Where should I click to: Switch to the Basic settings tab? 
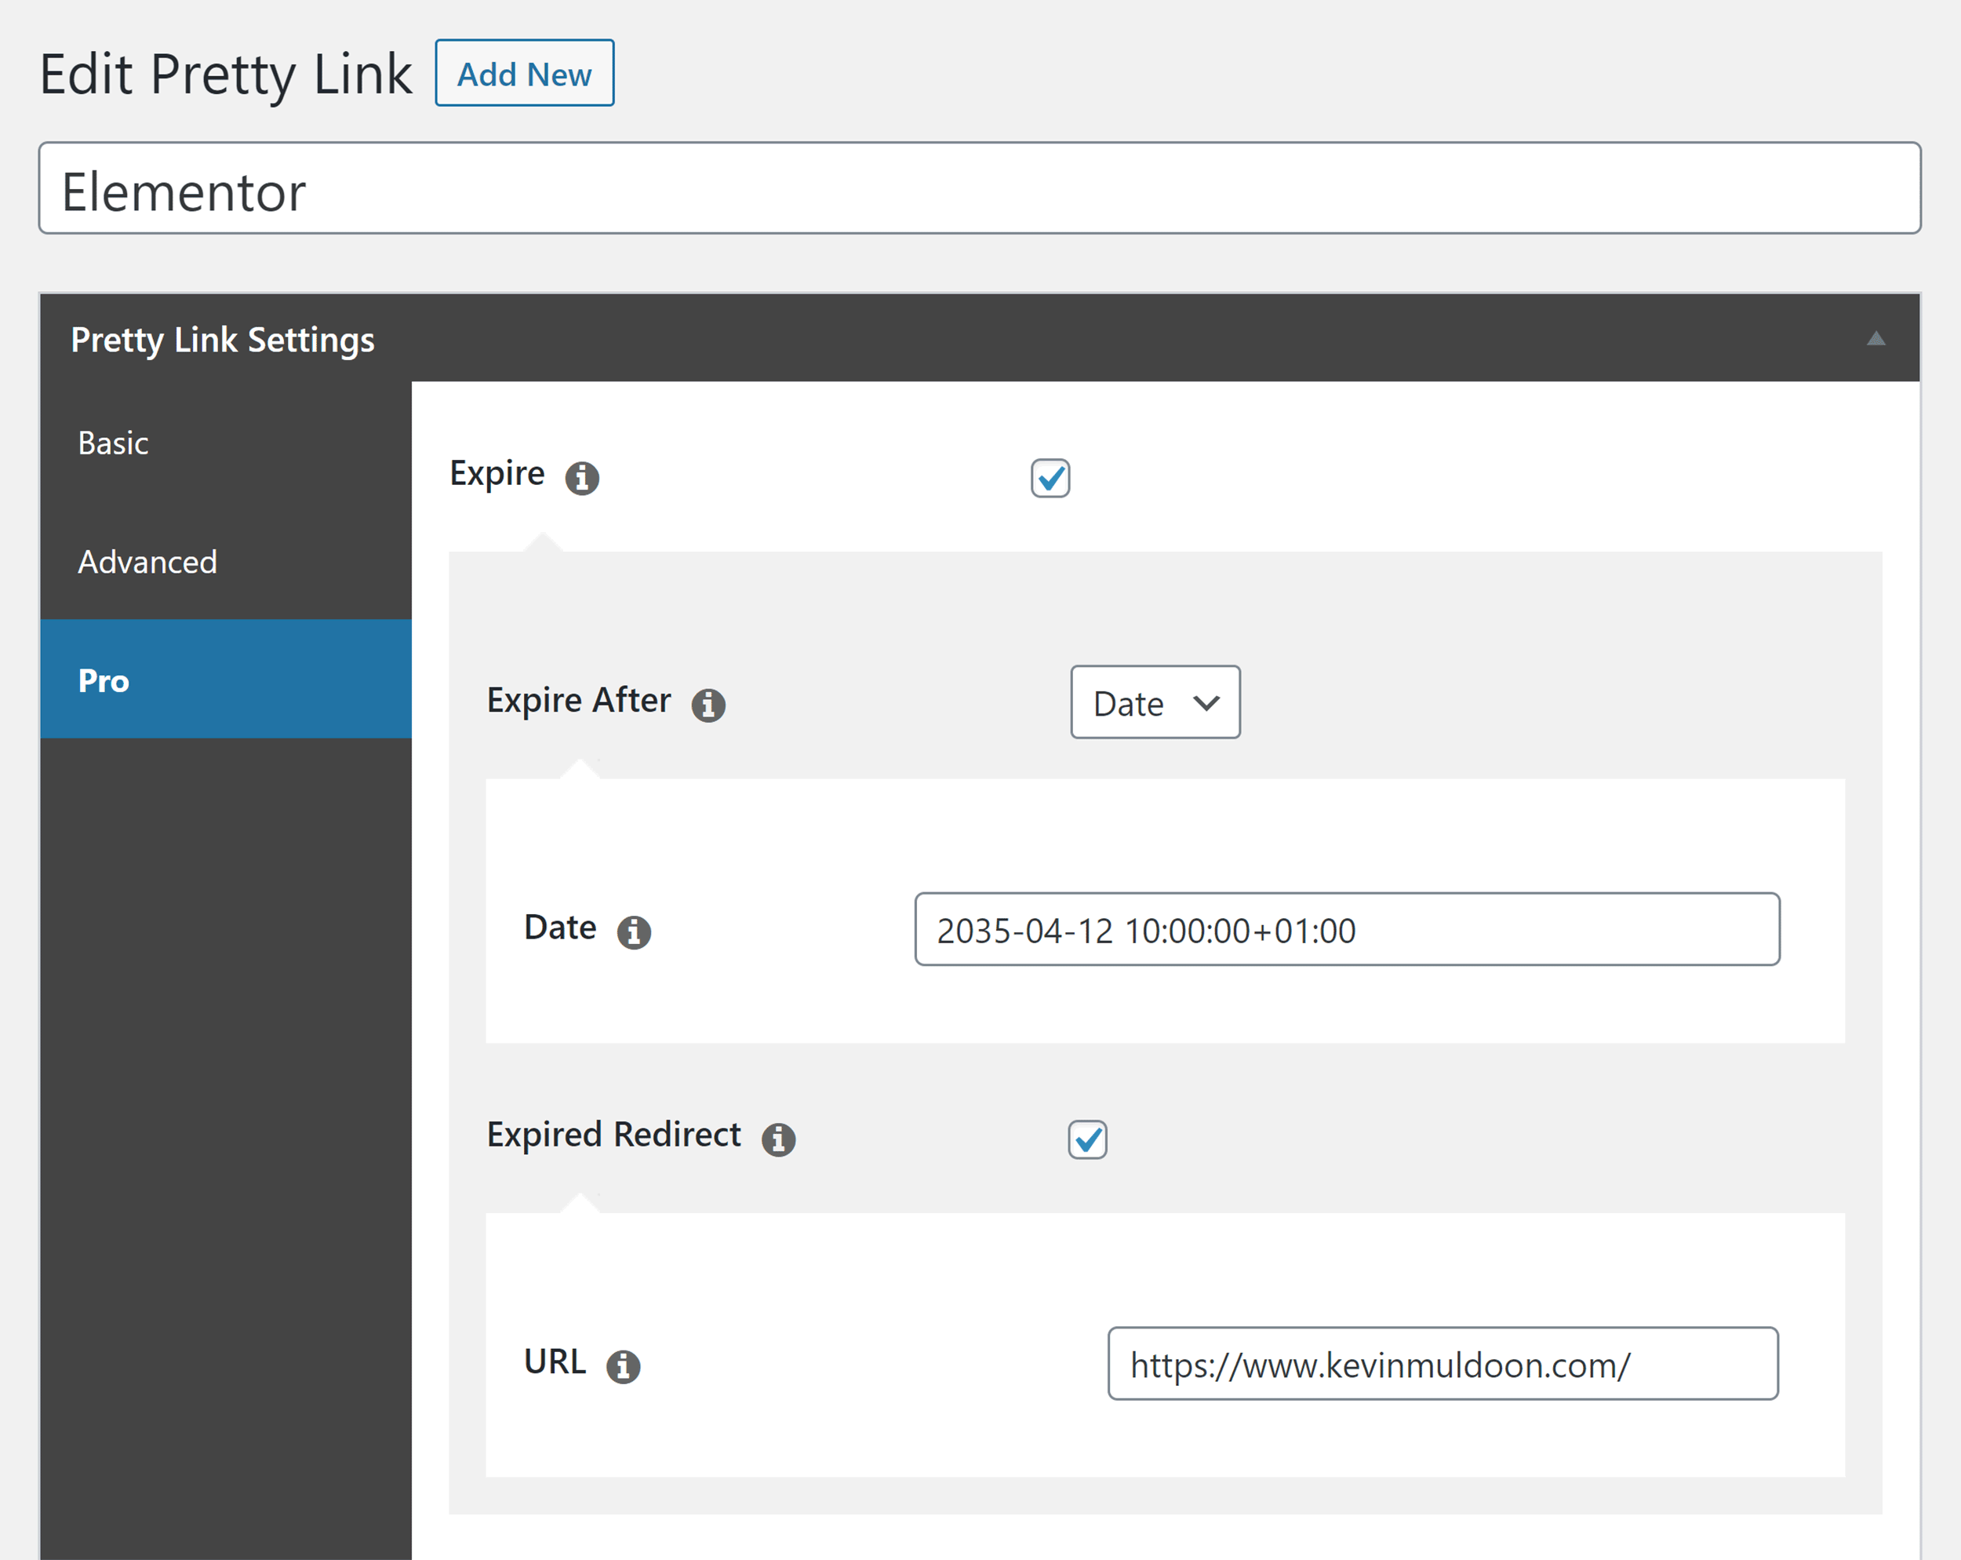(113, 443)
